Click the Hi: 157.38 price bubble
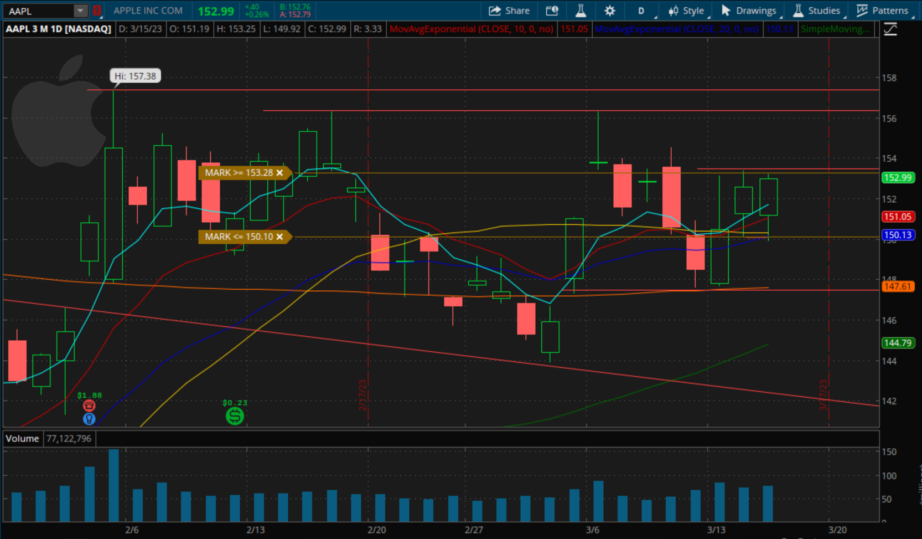922x539 pixels. (x=136, y=76)
